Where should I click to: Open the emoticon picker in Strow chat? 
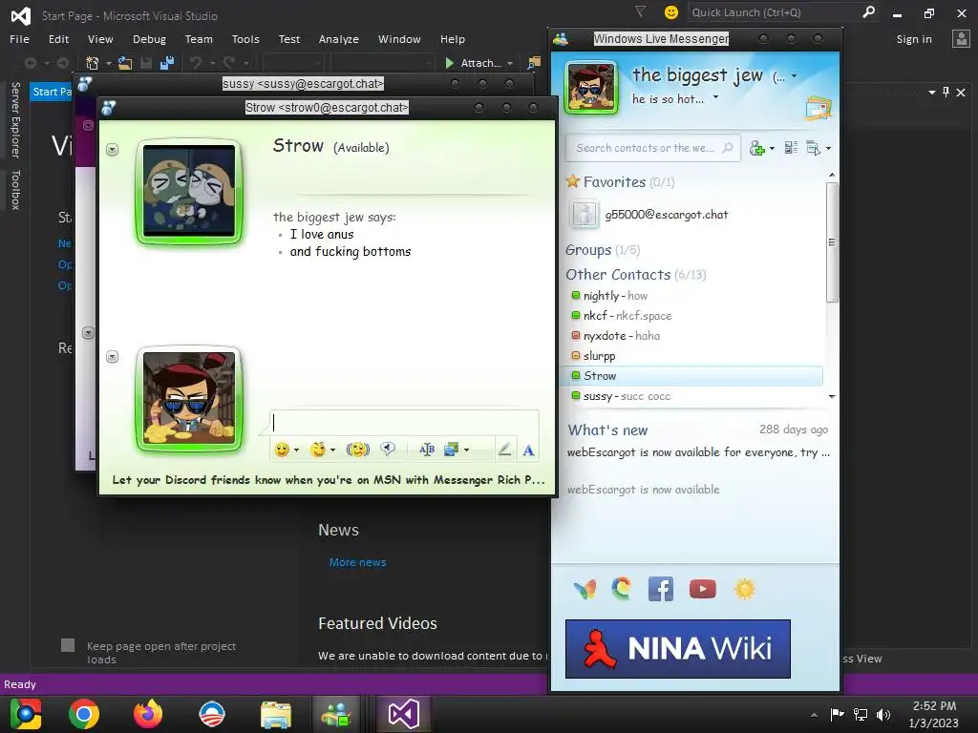282,450
